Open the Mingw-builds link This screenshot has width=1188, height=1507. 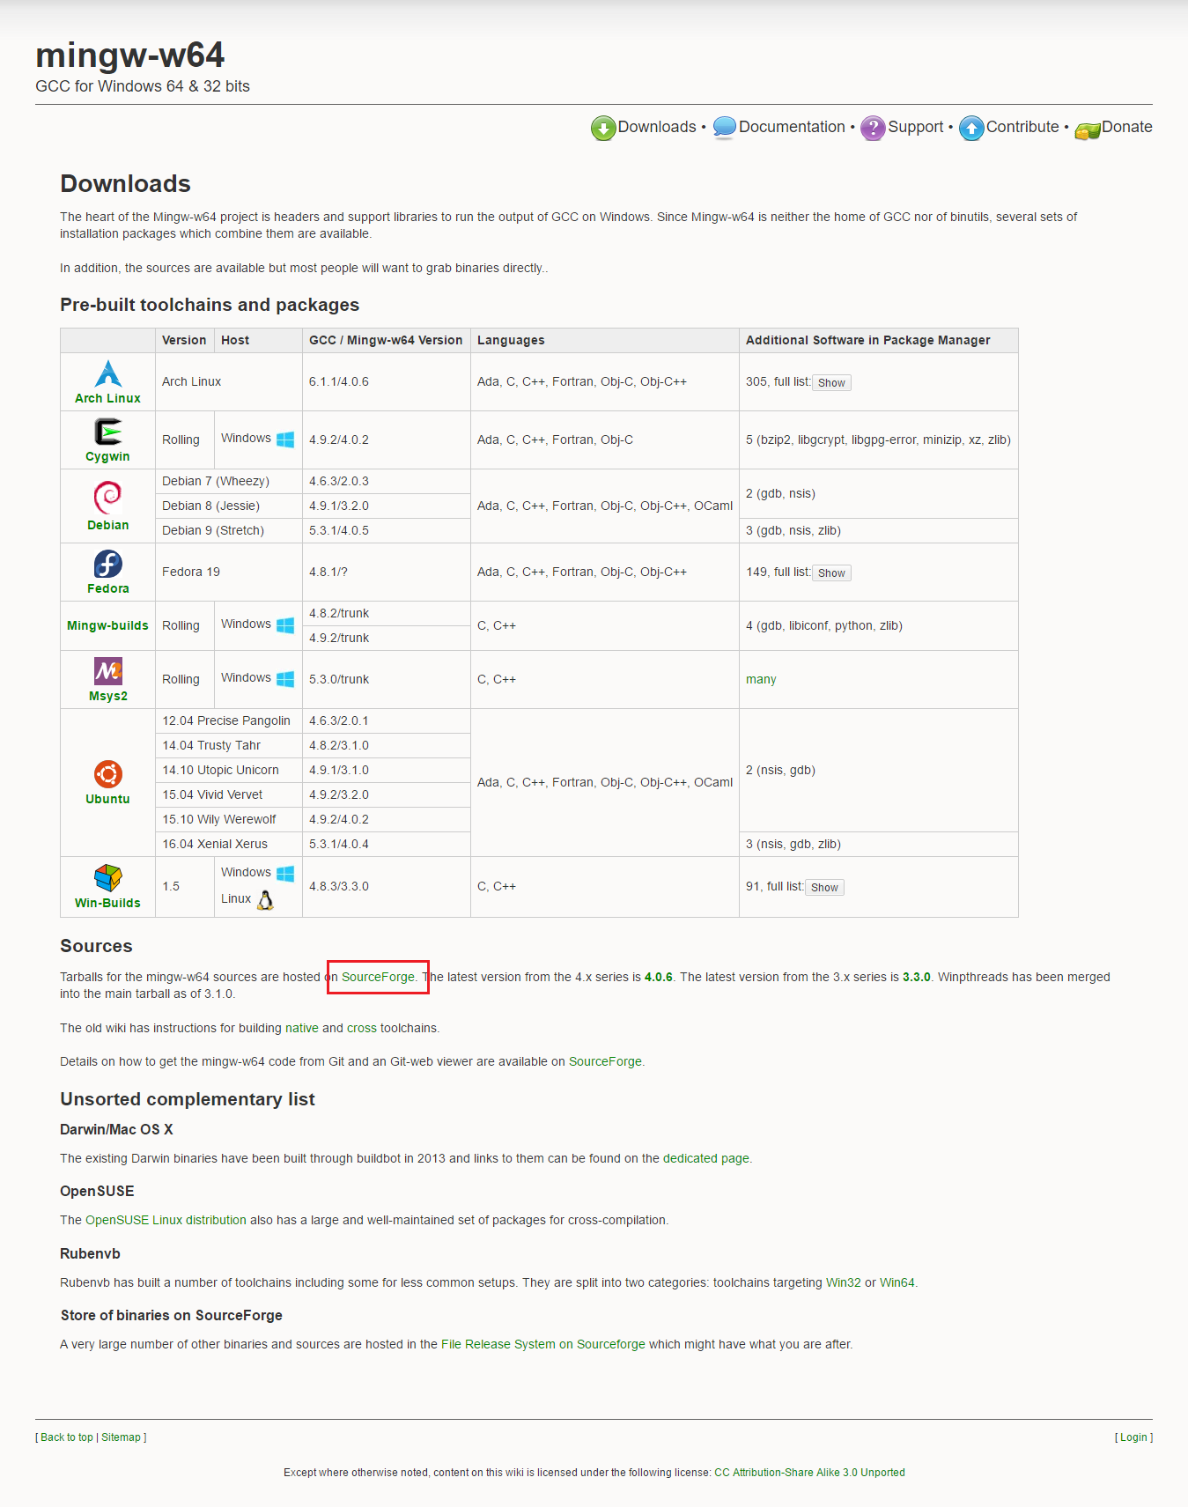coord(107,625)
